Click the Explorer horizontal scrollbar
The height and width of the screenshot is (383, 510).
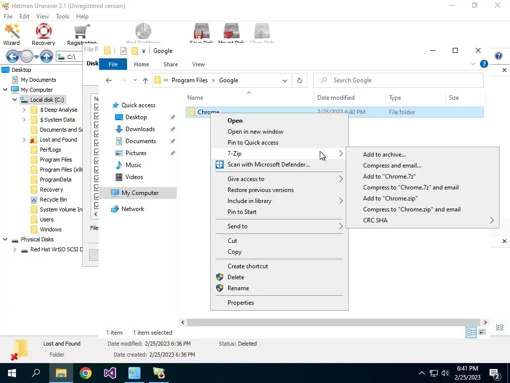coord(334,323)
